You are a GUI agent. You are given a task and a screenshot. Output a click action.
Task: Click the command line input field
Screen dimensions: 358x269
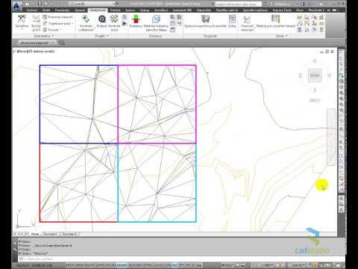point(174,259)
